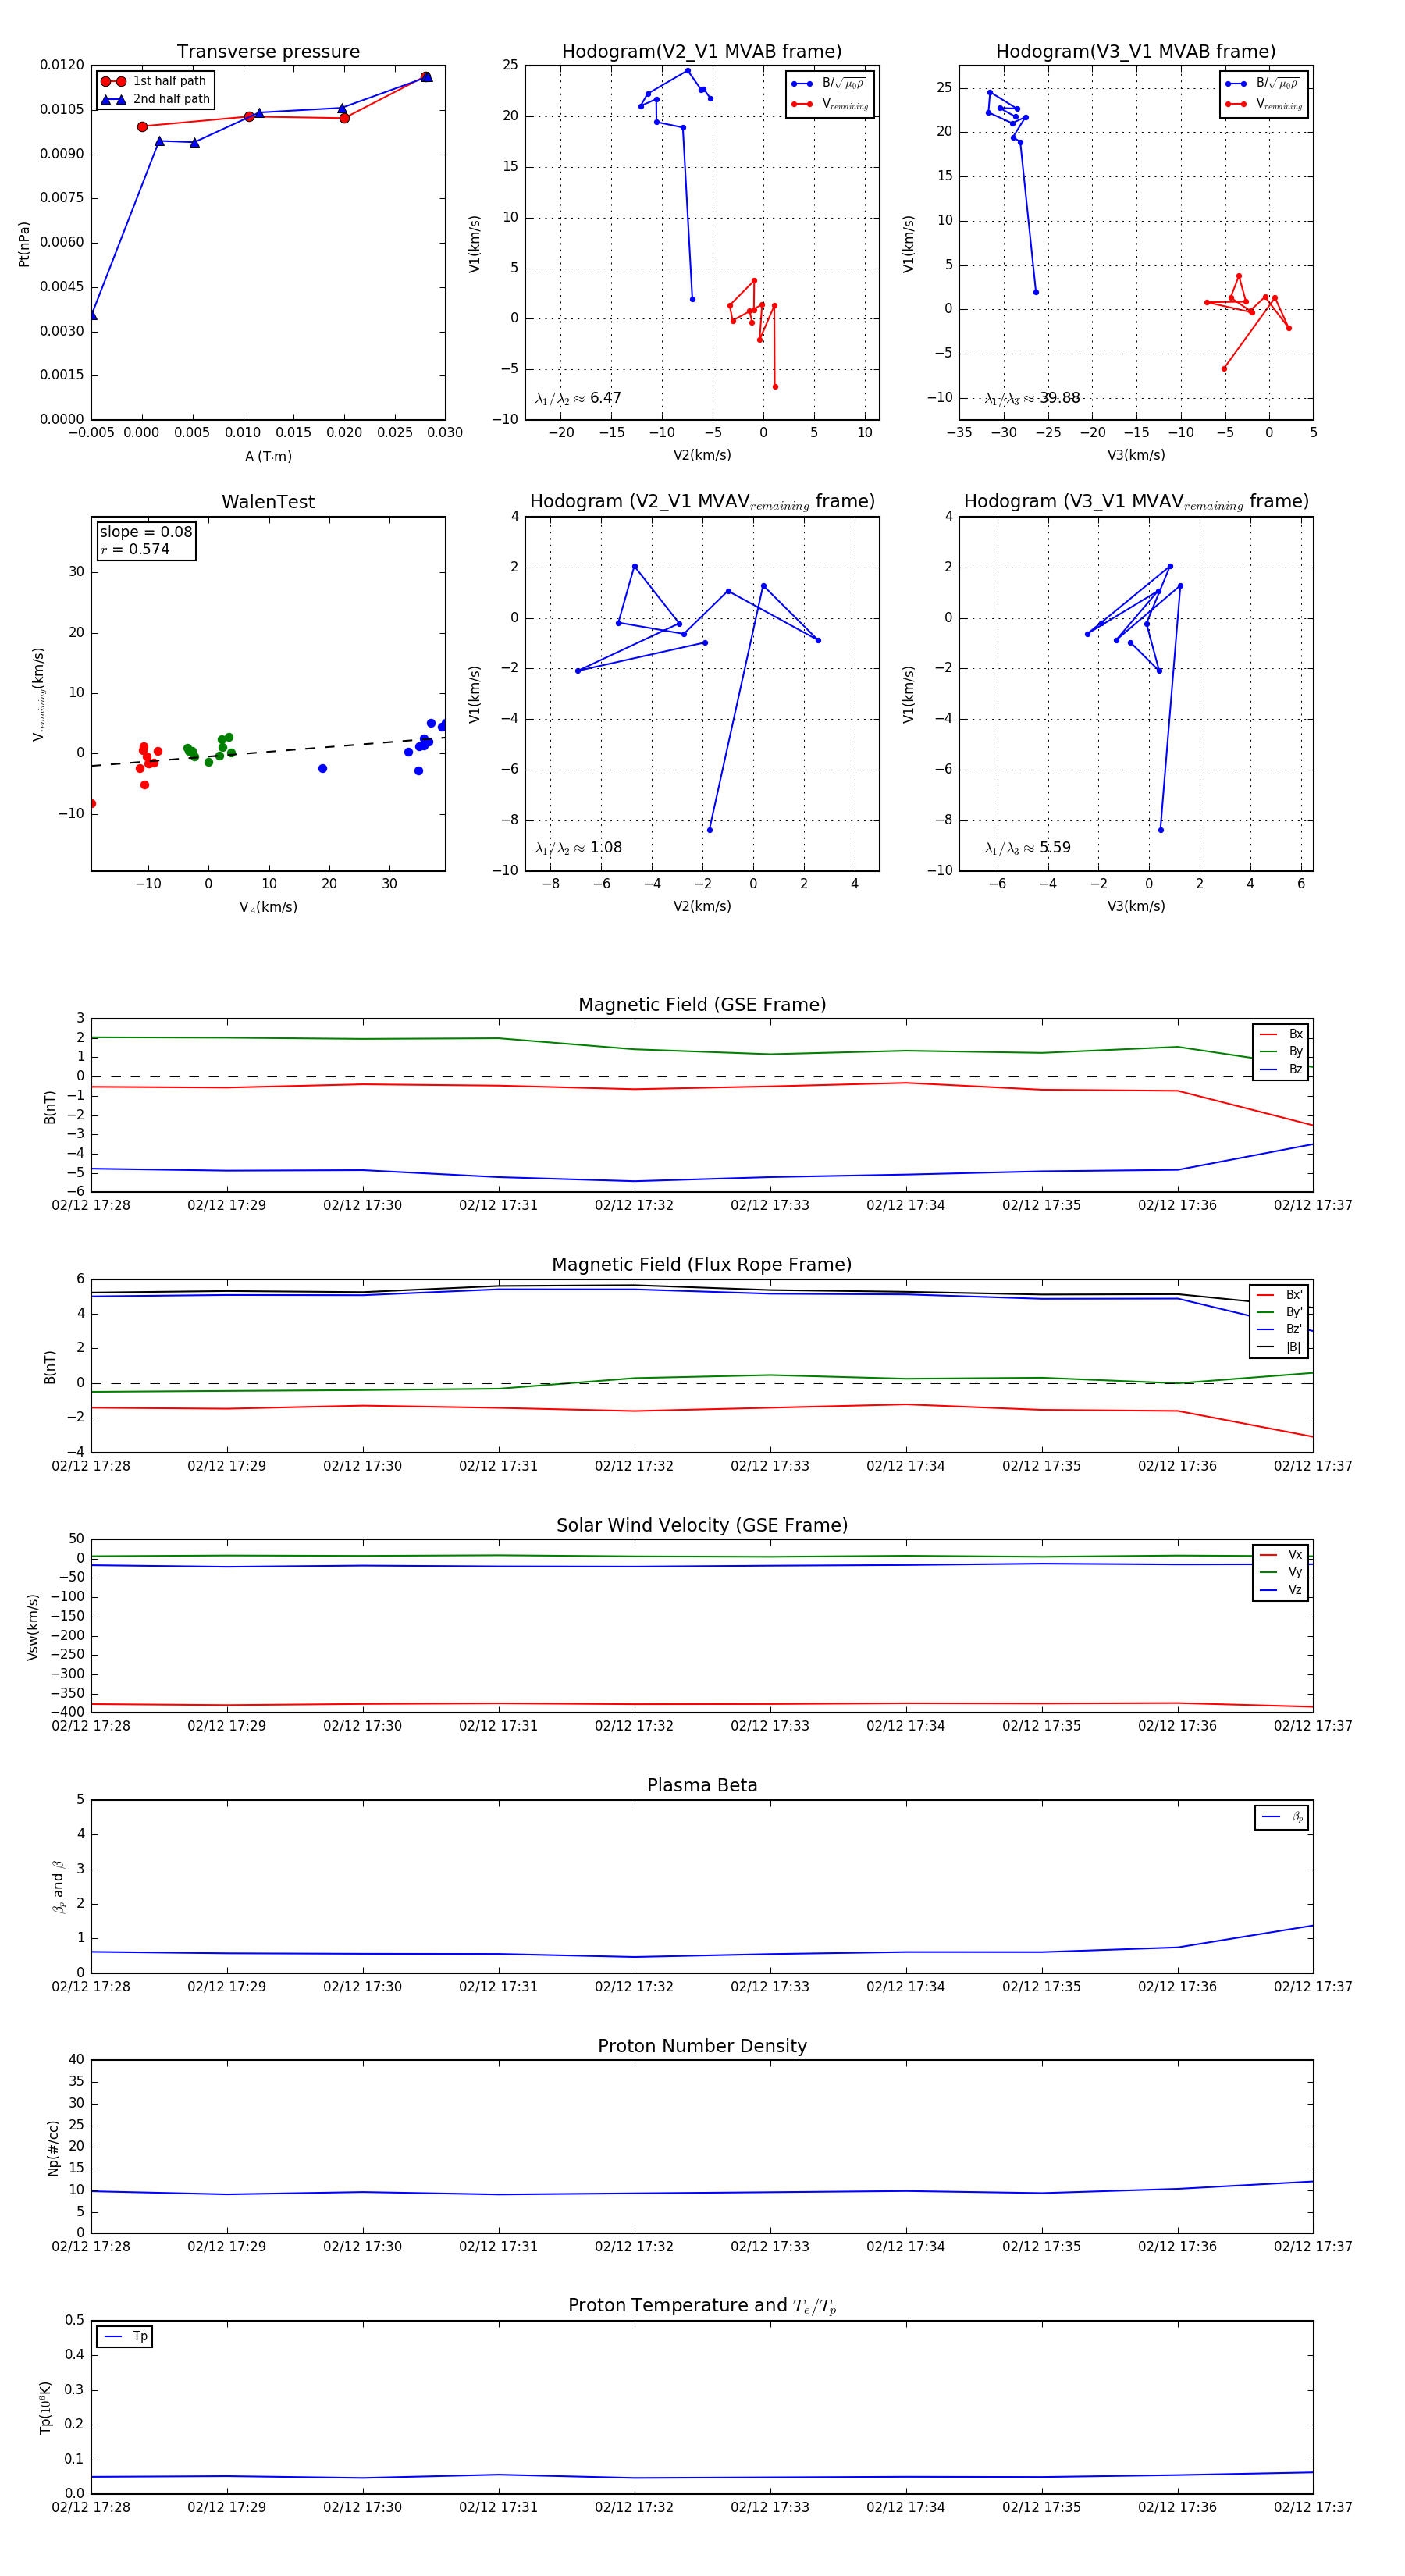
Task: Click the "Transverse pressure" plot title
Action: click(x=268, y=52)
